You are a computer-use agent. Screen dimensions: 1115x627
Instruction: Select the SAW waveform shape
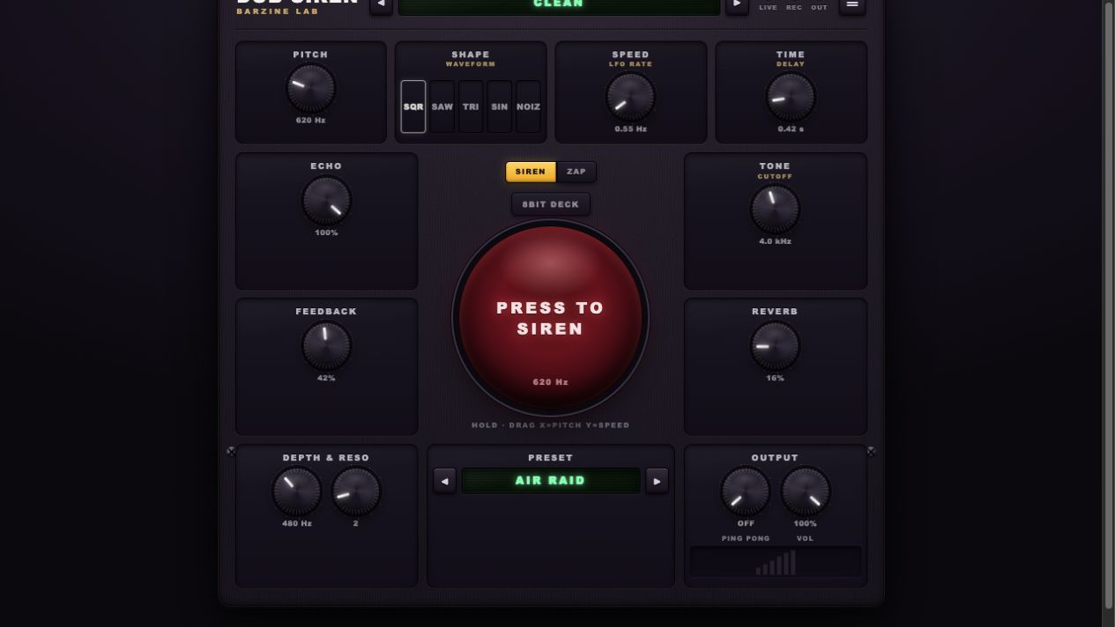(442, 107)
